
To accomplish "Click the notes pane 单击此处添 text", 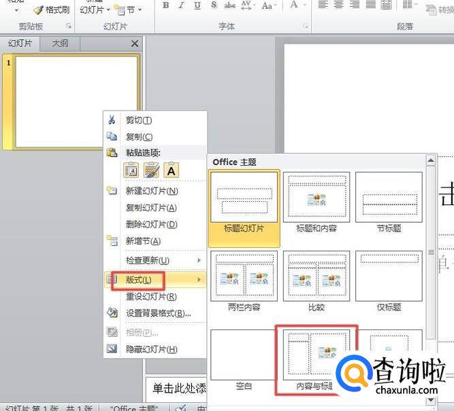I will (180, 389).
